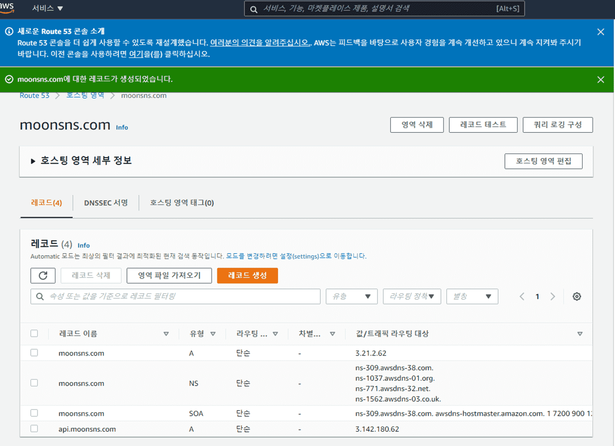Select the api.moonsns.com record checkbox
The height and width of the screenshot is (446, 615).
pos(34,428)
